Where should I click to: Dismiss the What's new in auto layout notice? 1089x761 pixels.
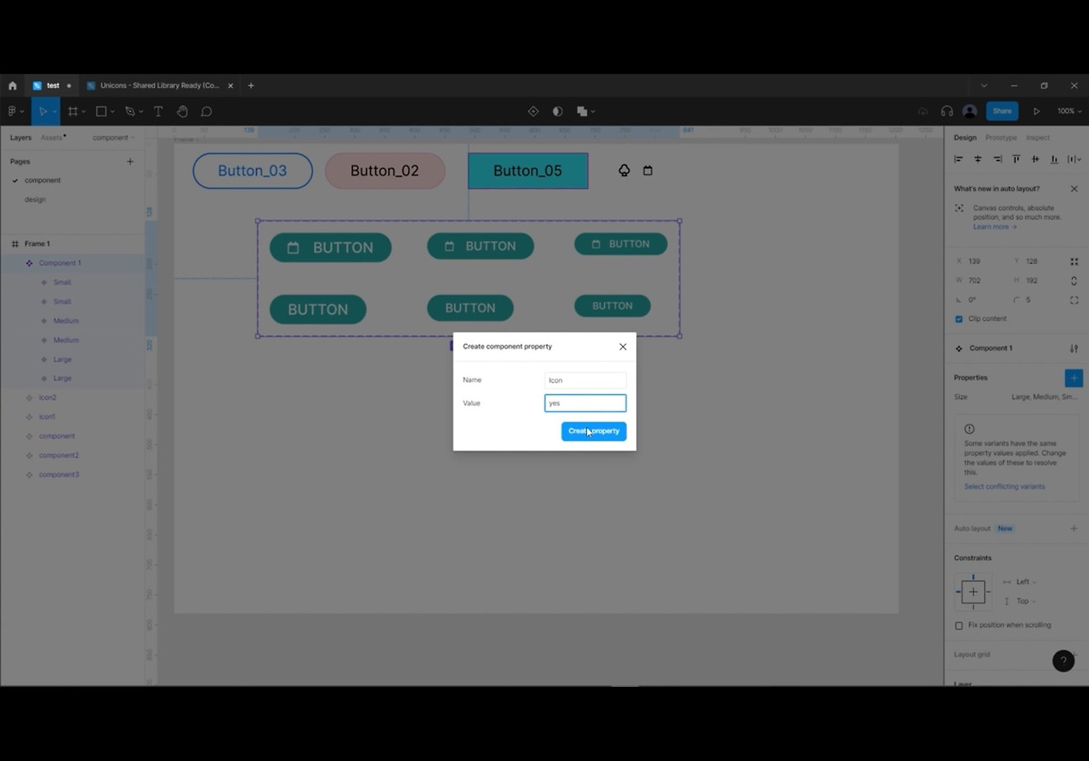click(x=1074, y=189)
